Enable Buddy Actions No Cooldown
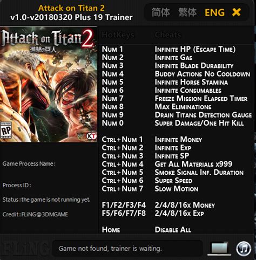This screenshot has width=256, height=260. (203, 74)
